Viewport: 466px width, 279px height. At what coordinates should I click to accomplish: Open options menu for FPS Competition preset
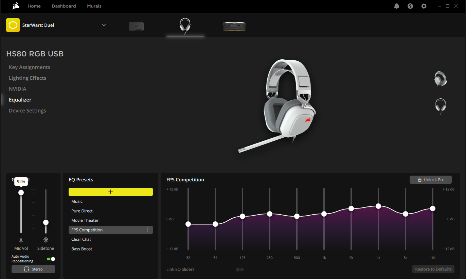[147, 230]
